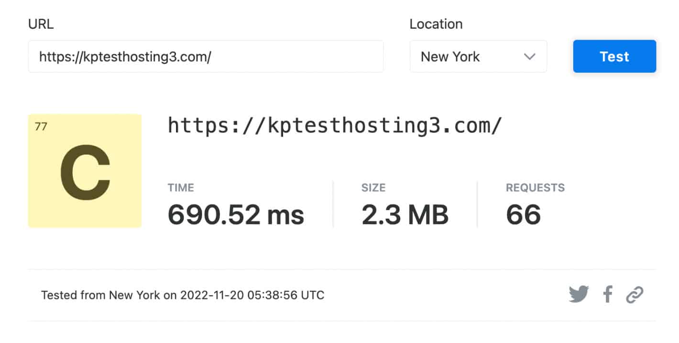Select the kptesthosting3.com result heading
This screenshot has height=343, width=679.
335,126
